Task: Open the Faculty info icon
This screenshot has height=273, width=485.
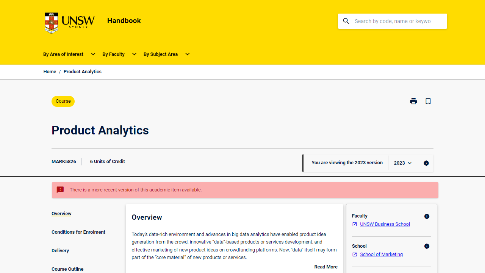Action: pyautogui.click(x=427, y=216)
